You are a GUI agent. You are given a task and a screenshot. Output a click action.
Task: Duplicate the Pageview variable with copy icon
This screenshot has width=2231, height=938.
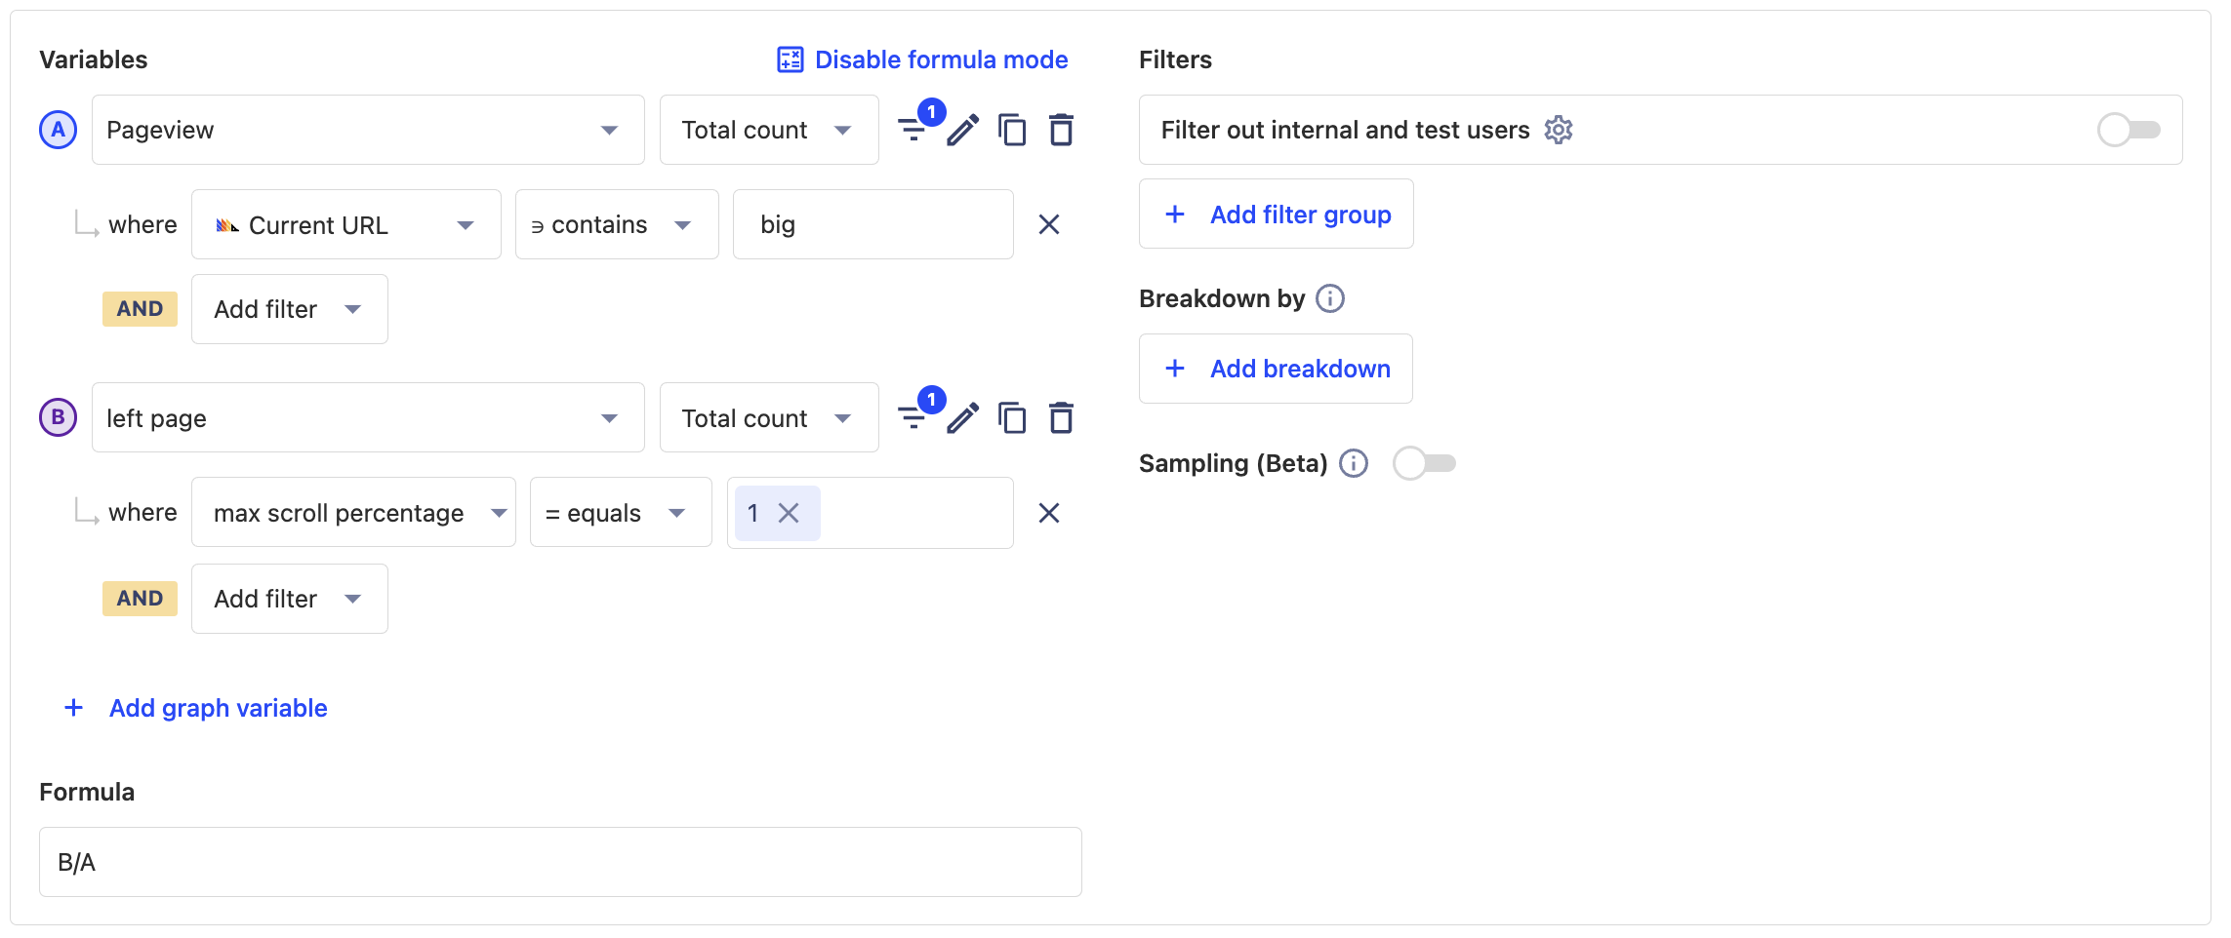click(1012, 130)
